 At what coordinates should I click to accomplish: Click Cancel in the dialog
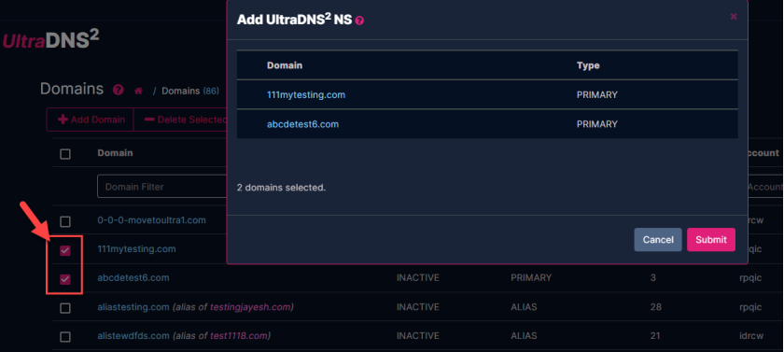coord(658,240)
